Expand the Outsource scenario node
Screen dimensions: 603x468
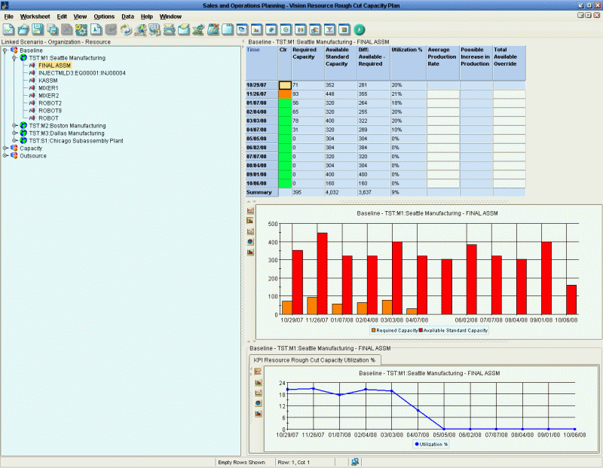click(5, 156)
